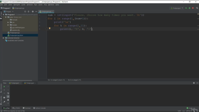Open the Navigate menu
This screenshot has width=199, height=112.
(16, 5)
